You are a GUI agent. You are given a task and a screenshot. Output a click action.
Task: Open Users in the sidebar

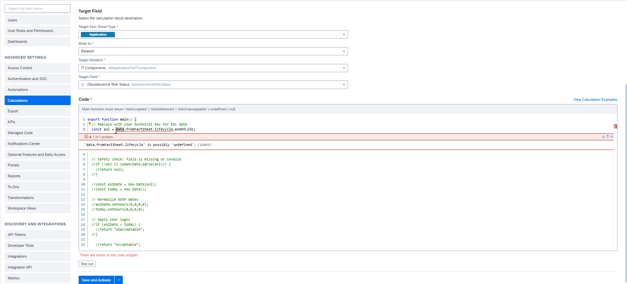click(x=38, y=20)
